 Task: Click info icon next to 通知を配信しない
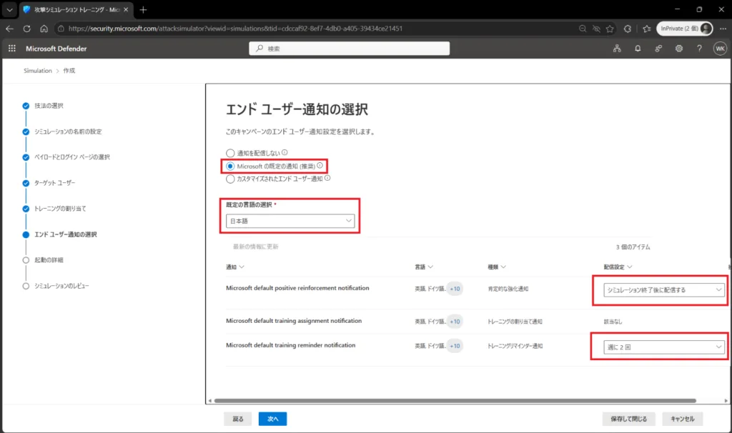click(285, 152)
